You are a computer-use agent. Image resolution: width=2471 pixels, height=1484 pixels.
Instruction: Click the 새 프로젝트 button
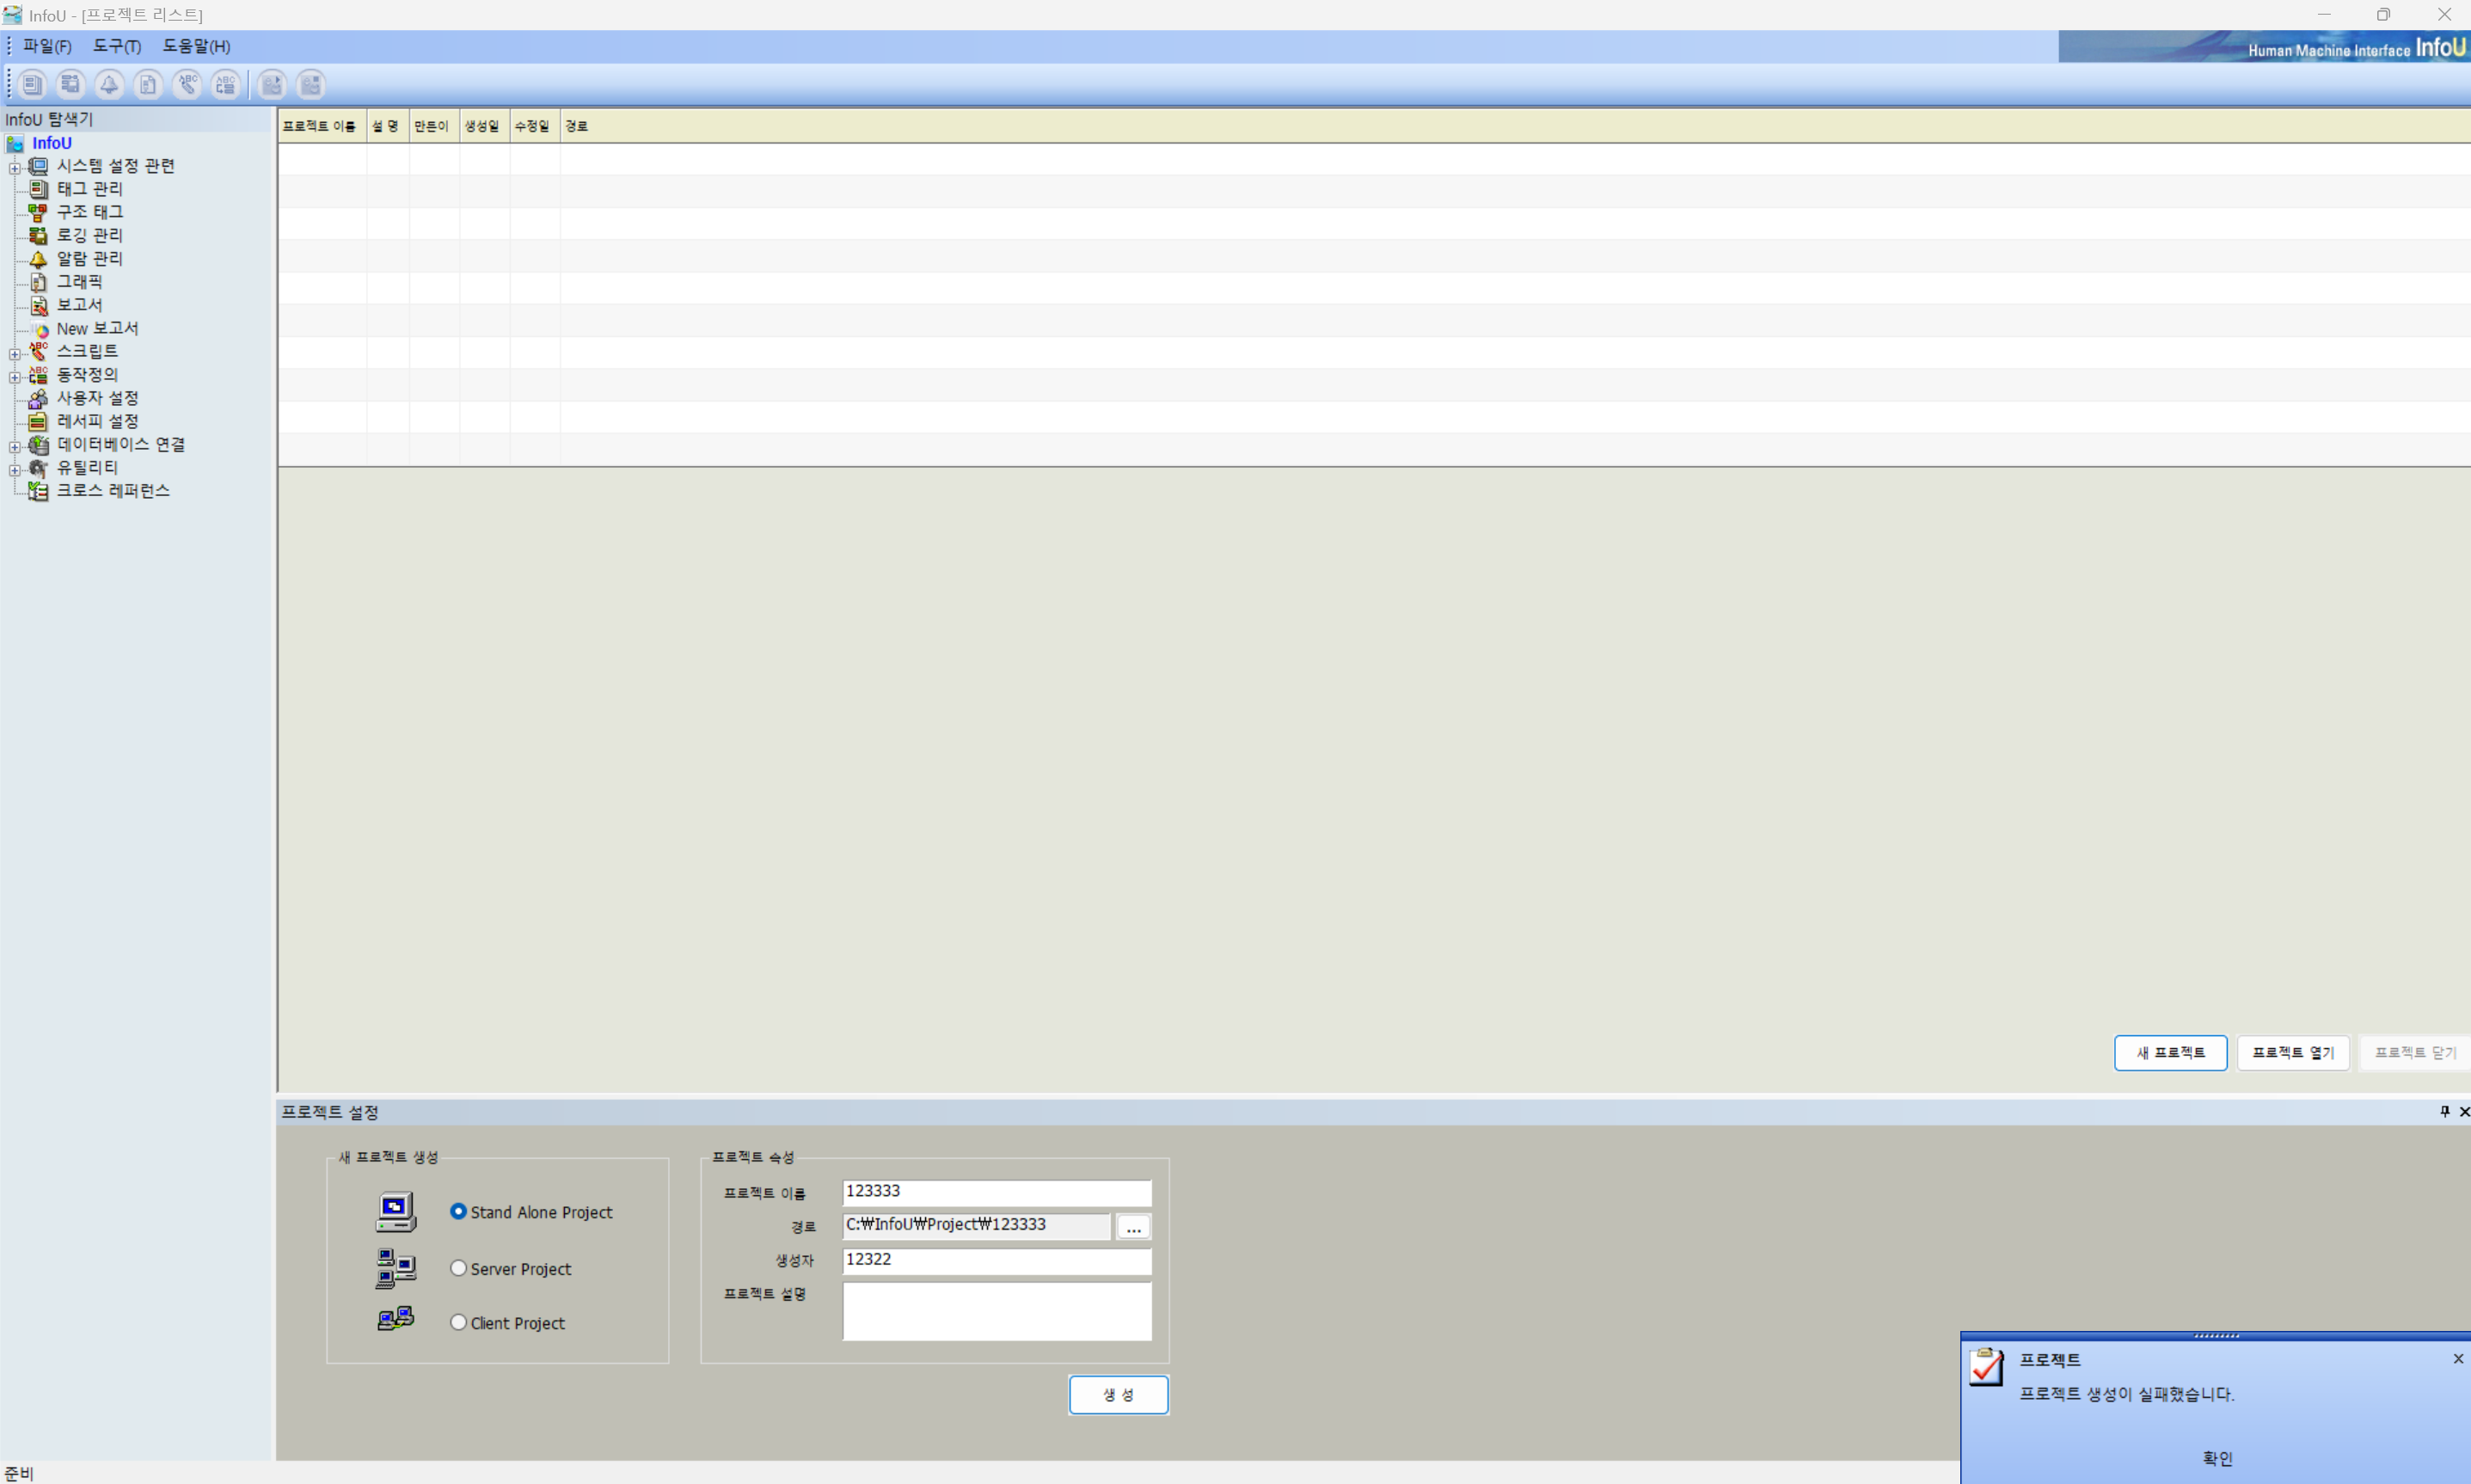pyautogui.click(x=2170, y=1053)
